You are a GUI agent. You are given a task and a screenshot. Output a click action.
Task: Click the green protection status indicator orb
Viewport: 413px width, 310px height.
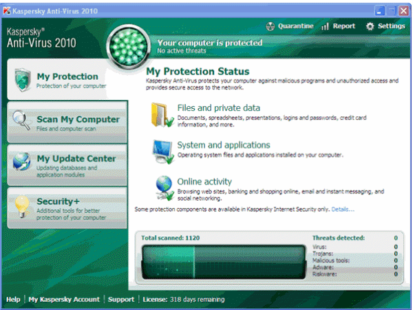(129, 47)
